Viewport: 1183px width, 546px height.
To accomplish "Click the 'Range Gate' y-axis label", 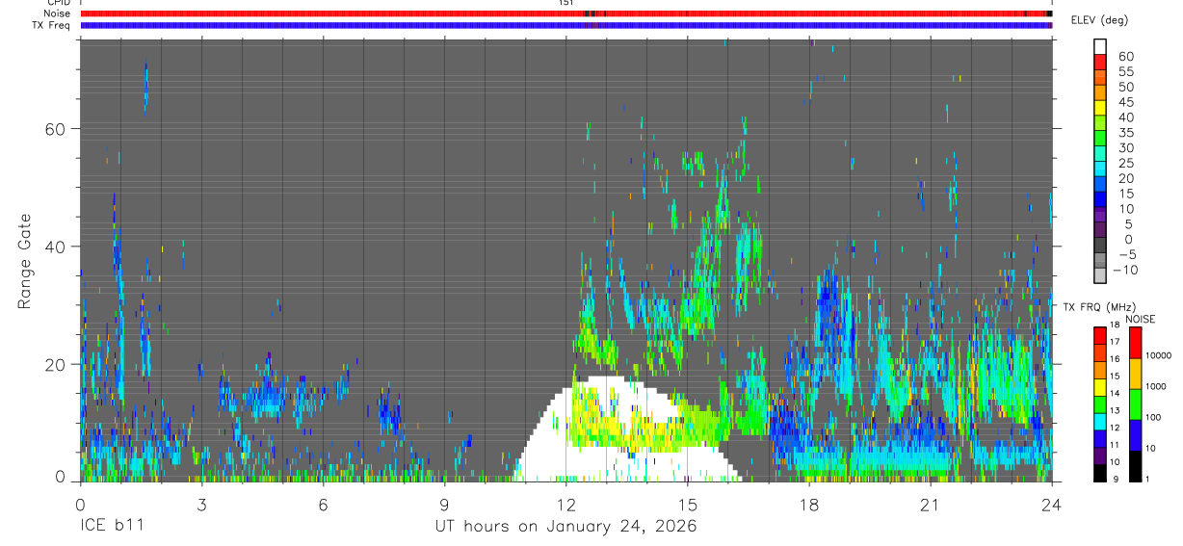I will 26,261.
